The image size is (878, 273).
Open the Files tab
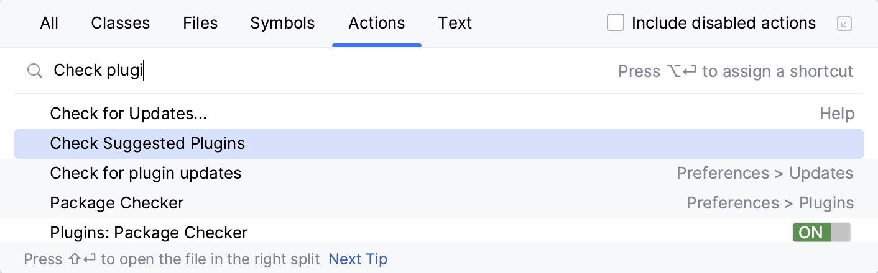pyautogui.click(x=200, y=24)
